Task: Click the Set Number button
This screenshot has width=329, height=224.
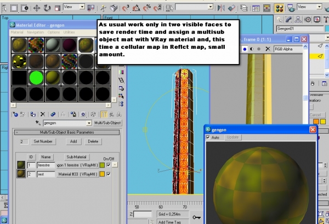Action: [x=43, y=141]
